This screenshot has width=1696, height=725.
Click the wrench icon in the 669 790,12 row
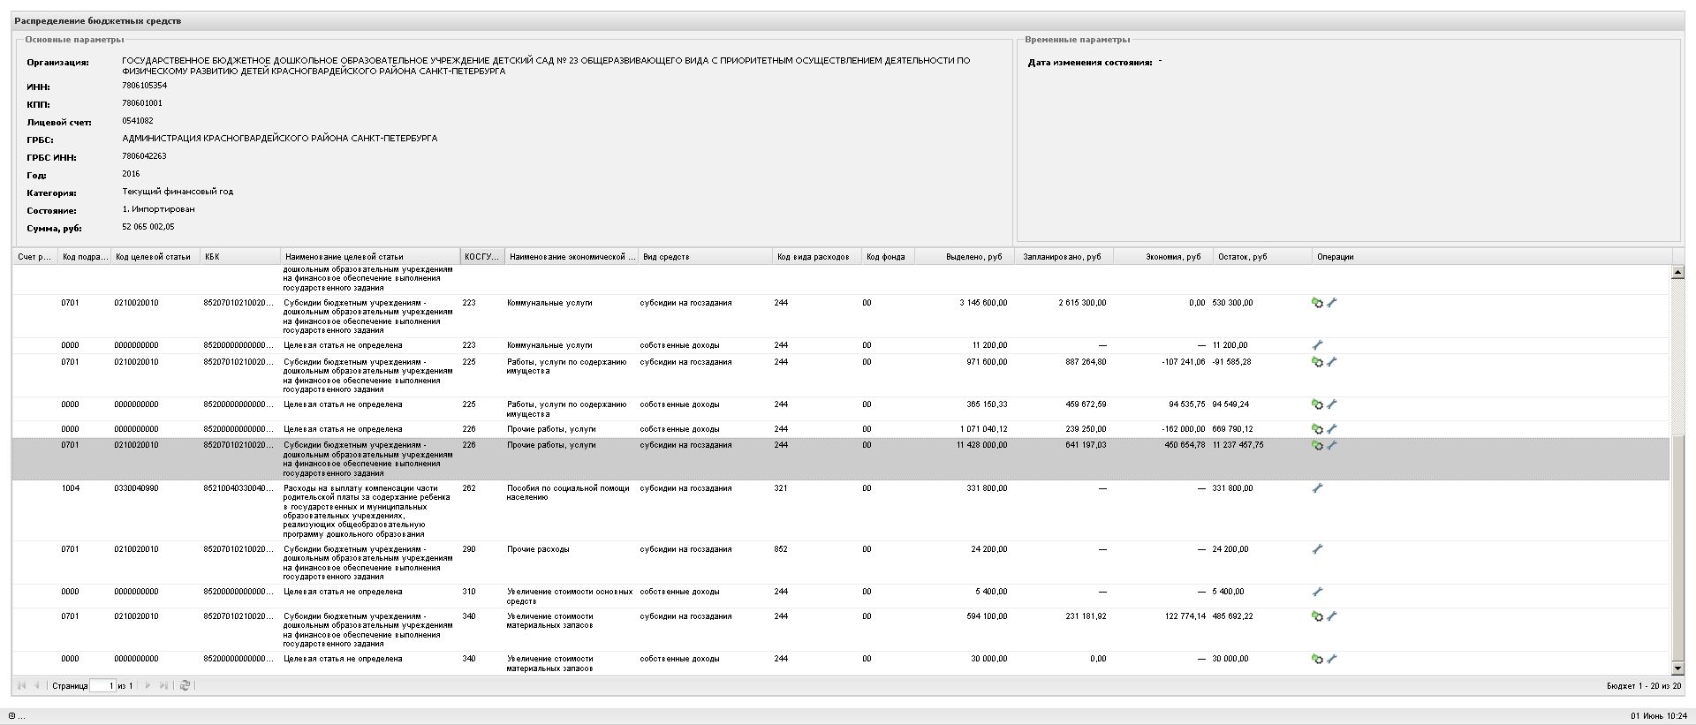pyautogui.click(x=1332, y=429)
